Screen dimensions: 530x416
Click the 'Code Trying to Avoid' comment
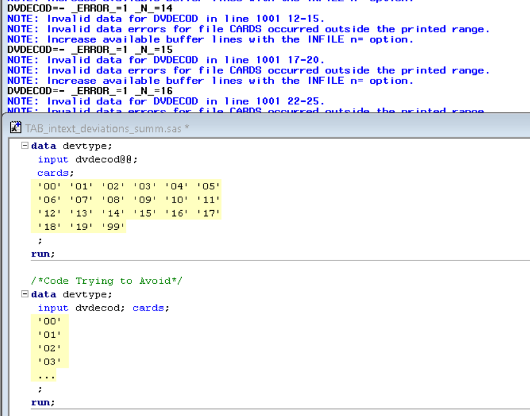(106, 281)
